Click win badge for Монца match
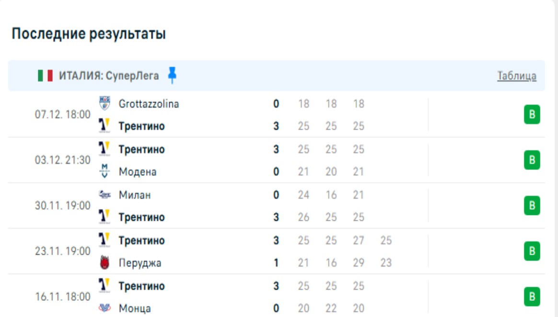The image size is (558, 317). pyautogui.click(x=532, y=297)
